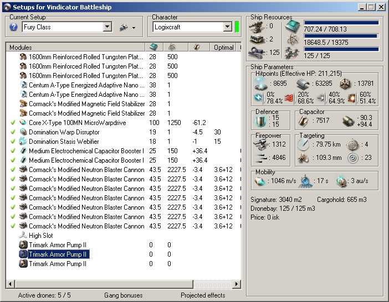Click the align time icon showing 17 s
The height and width of the screenshot is (302, 389).
point(305,181)
